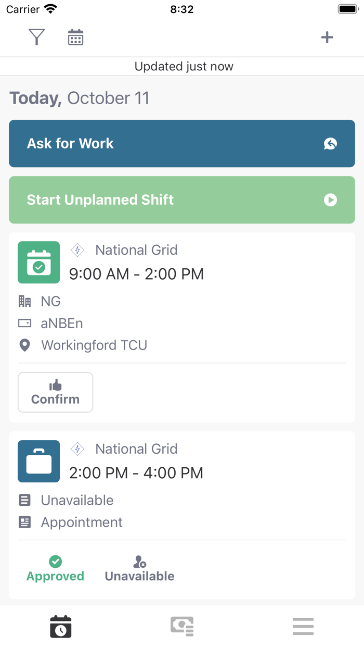Open the schedule tab in the bottom bar

[x=60, y=627]
